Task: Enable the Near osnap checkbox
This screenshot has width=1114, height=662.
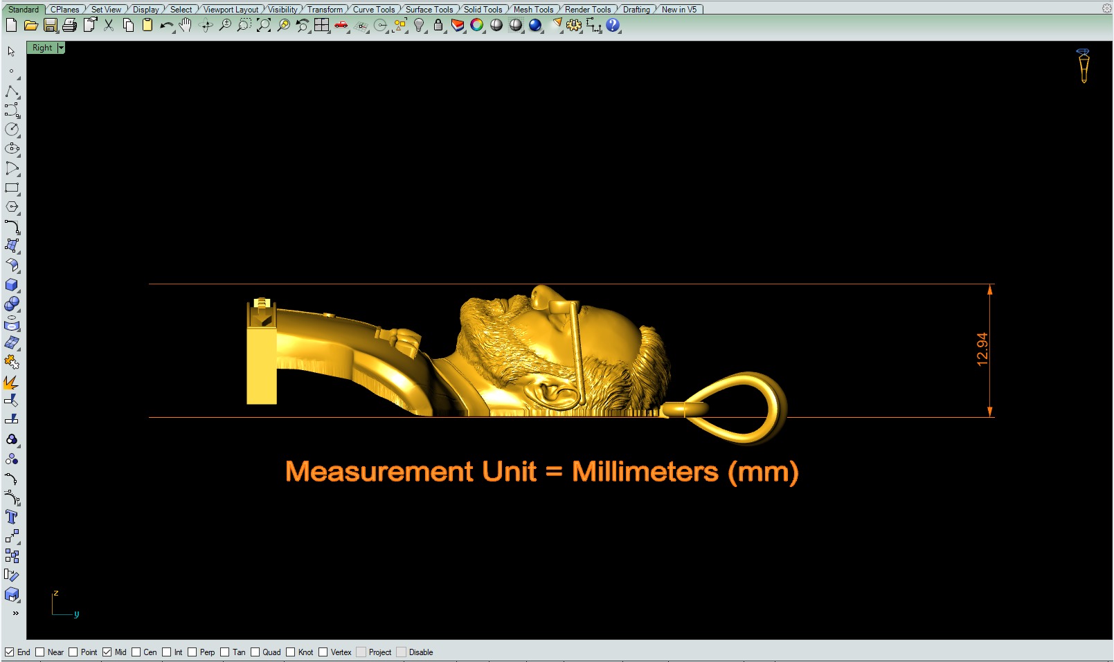Action: coord(40,652)
